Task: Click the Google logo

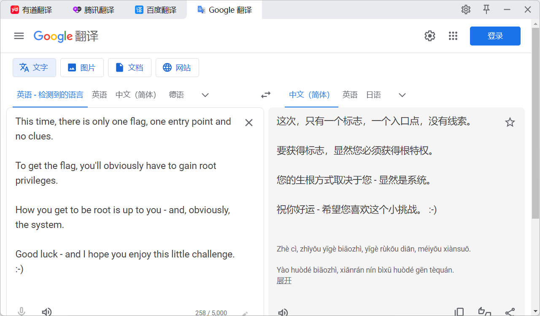Action: click(53, 36)
